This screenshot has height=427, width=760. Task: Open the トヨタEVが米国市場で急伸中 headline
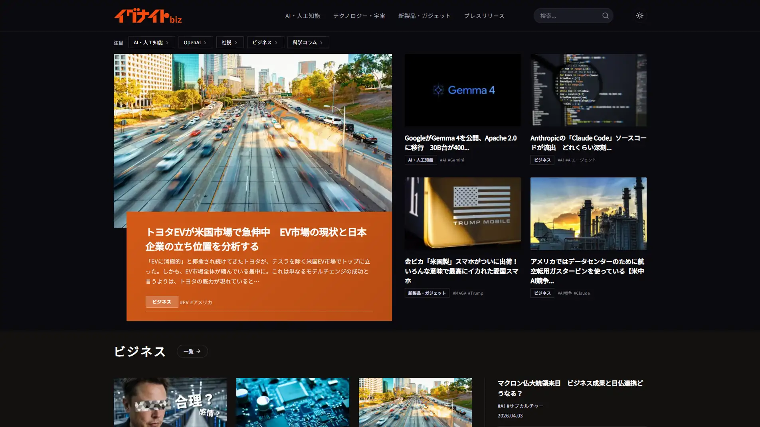(x=256, y=239)
